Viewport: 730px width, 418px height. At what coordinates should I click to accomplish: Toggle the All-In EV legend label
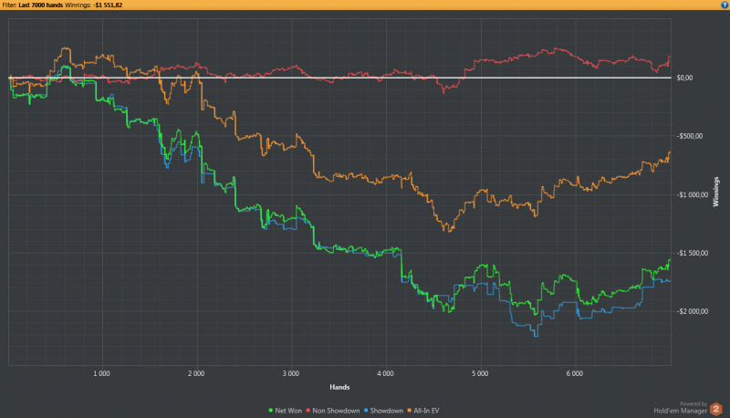(426, 411)
